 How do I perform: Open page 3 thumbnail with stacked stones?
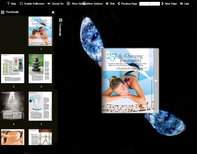[x=40, y=69]
